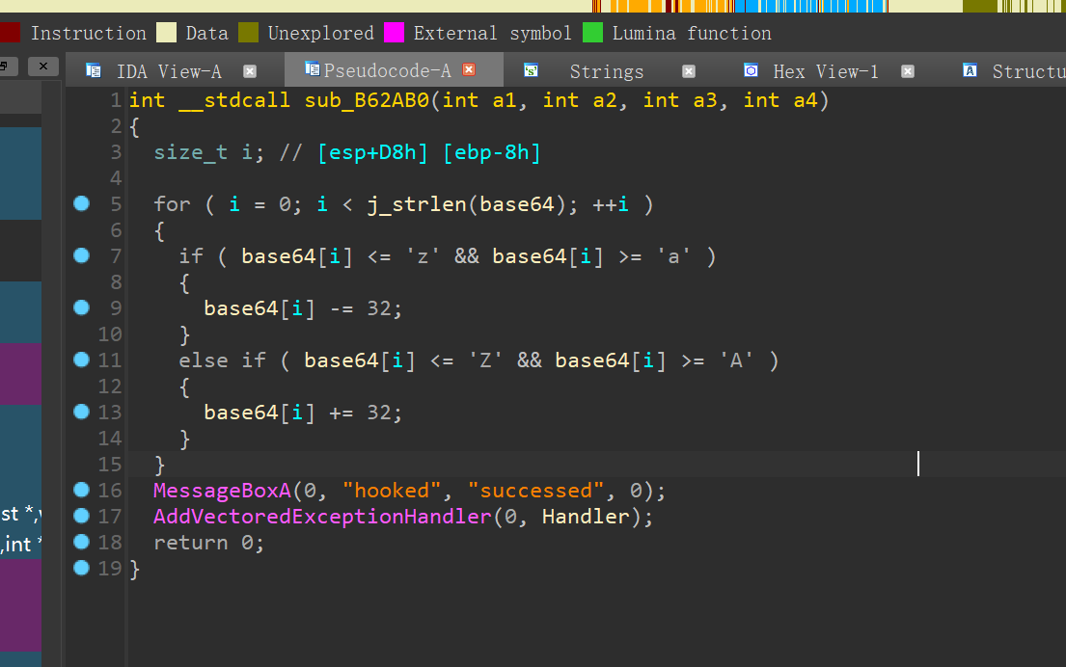
Task: Close the Hex View-1 tab
Action: (x=908, y=71)
